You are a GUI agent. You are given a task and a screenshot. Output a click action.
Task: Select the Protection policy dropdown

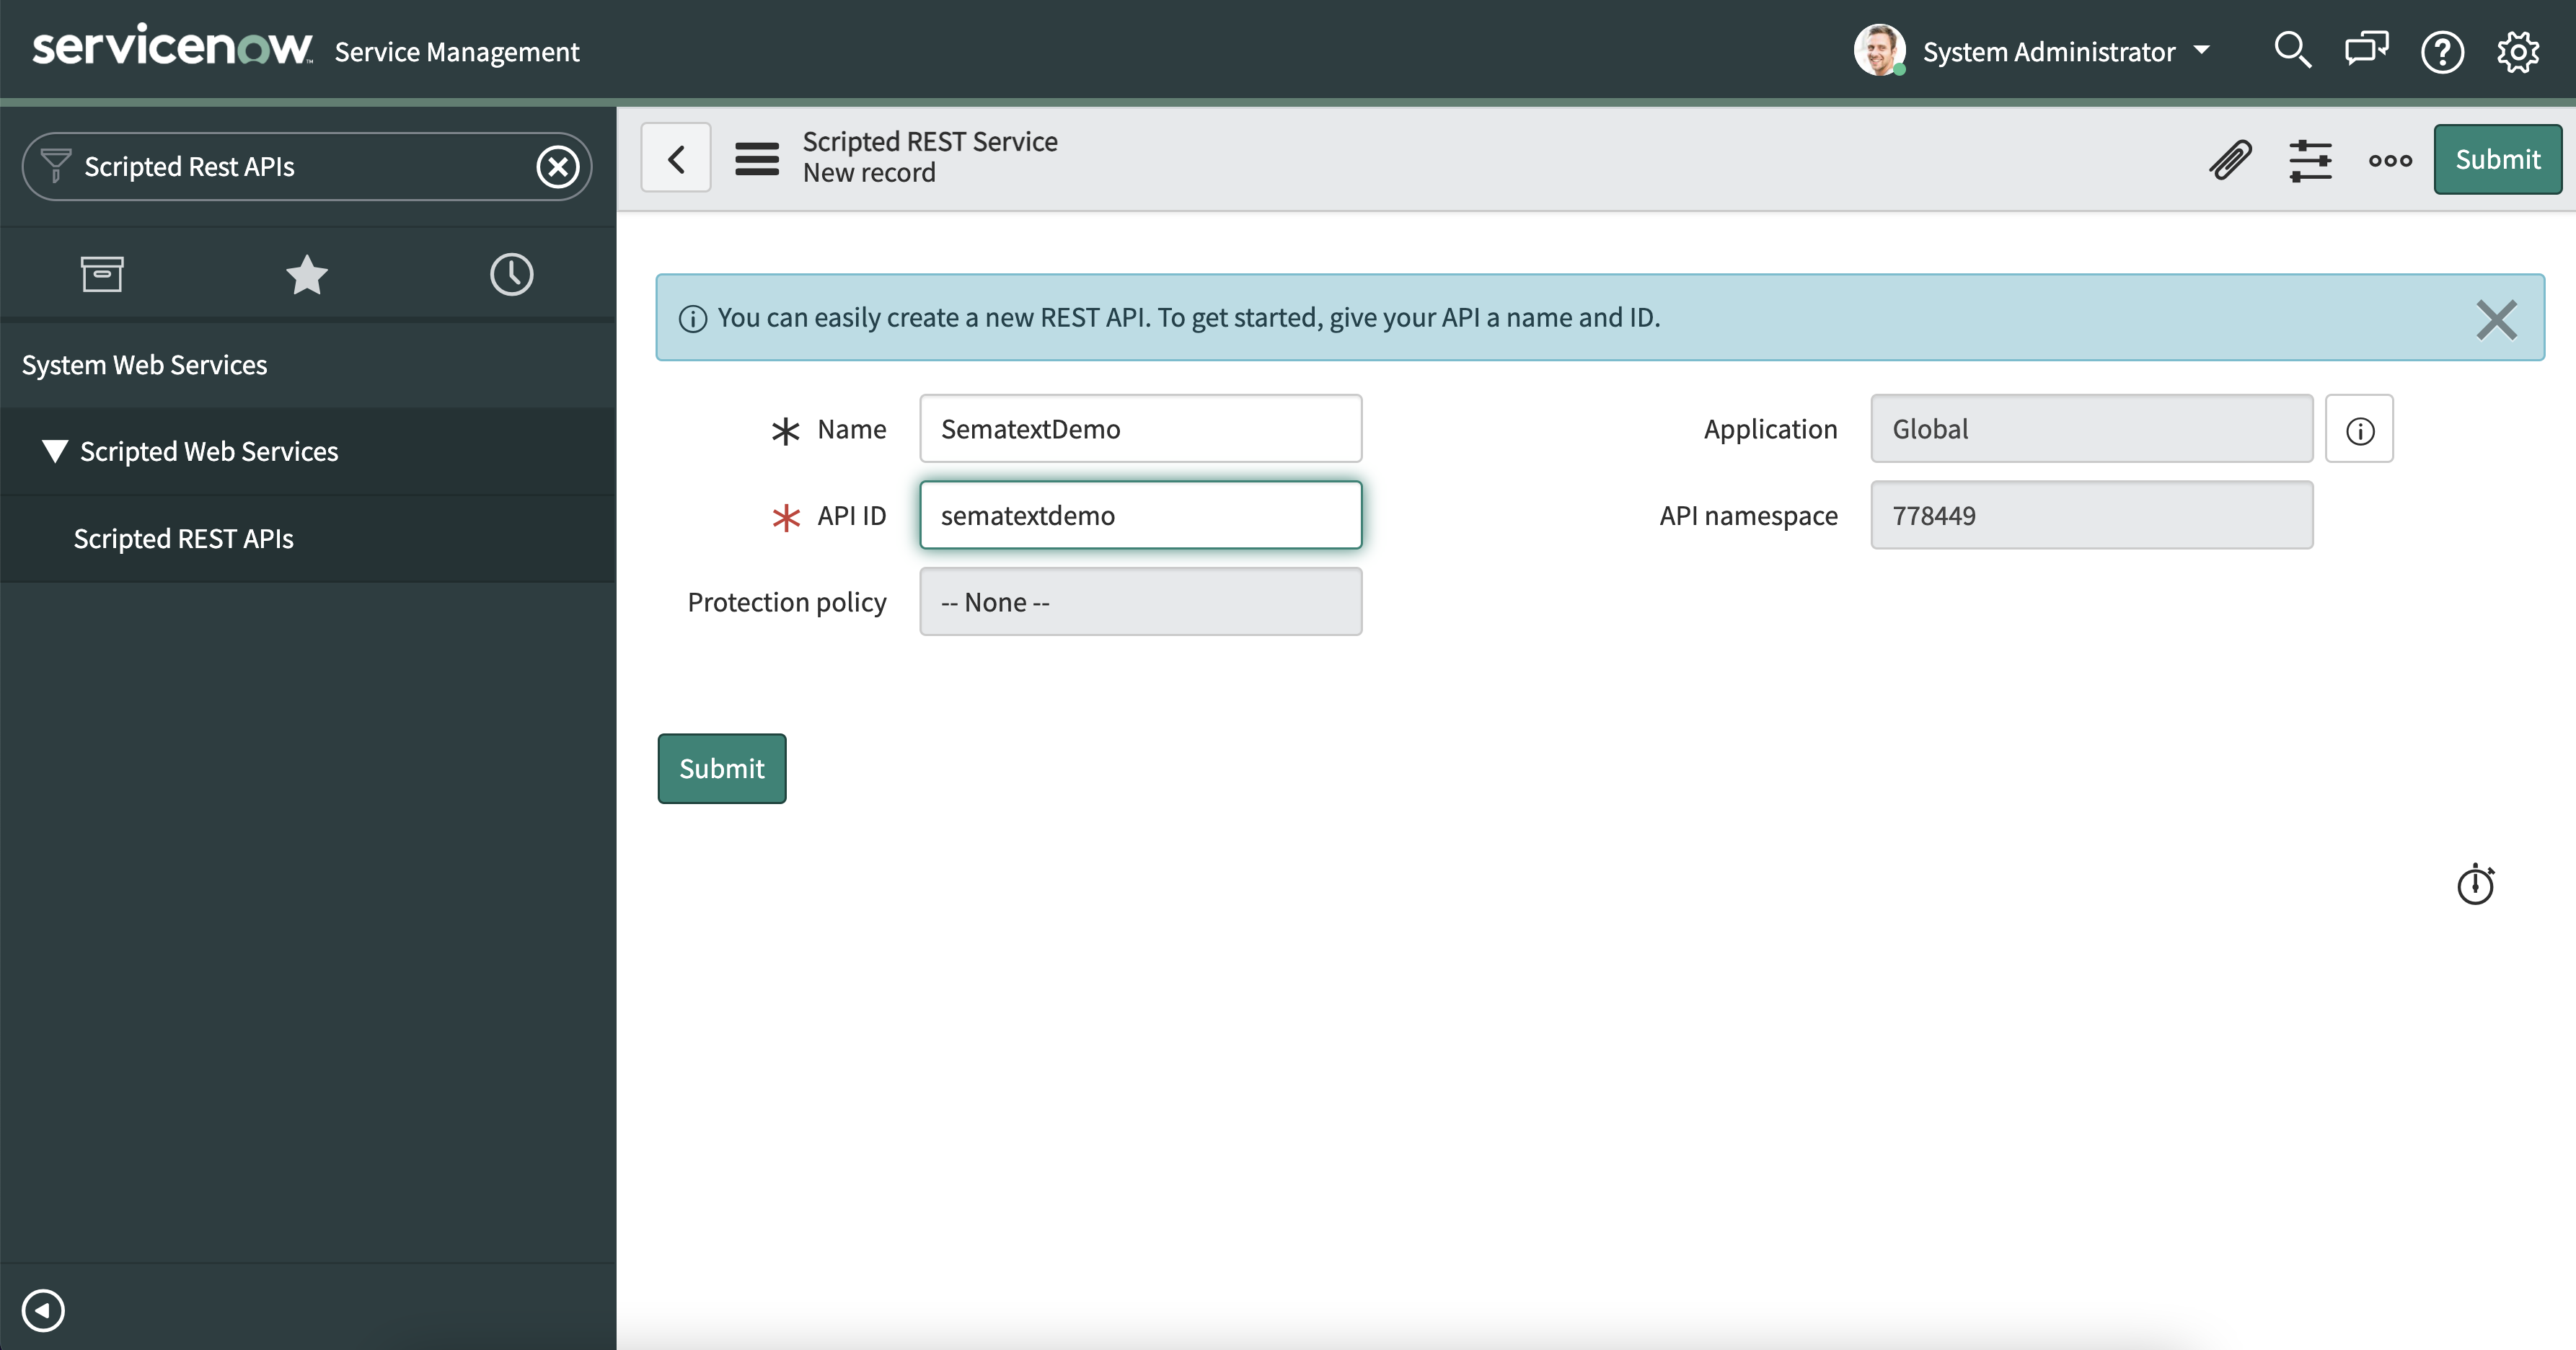1139,601
